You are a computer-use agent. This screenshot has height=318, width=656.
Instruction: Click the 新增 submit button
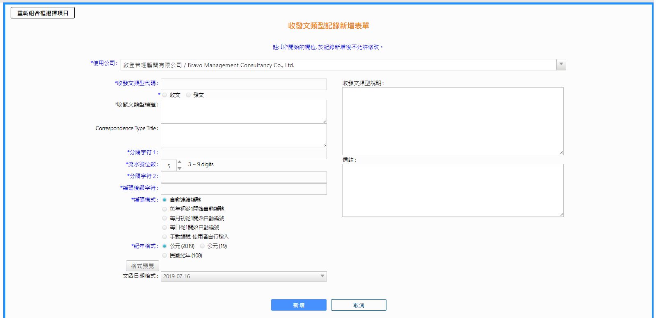[299, 305]
